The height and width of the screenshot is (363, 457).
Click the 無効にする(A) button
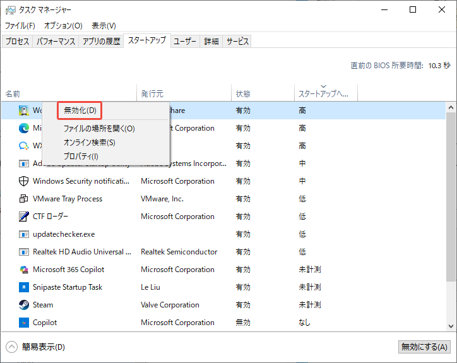[424, 347]
